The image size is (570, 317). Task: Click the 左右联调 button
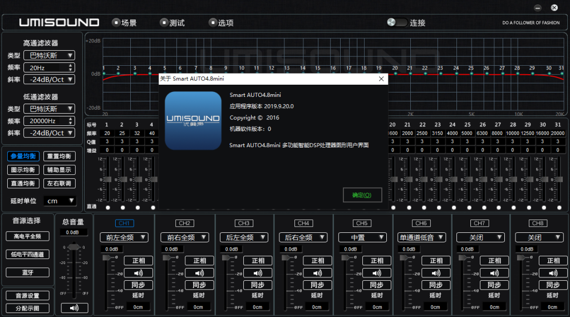click(59, 183)
